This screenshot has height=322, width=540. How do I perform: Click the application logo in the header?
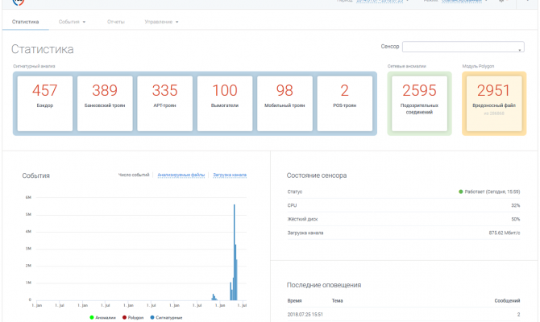pos(17,2)
